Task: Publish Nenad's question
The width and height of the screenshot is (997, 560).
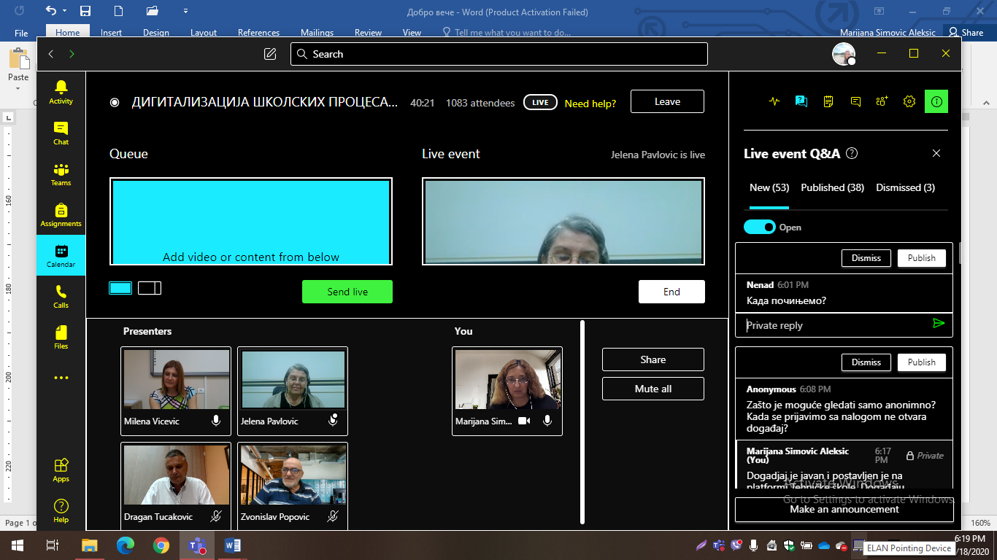Action: pyautogui.click(x=921, y=258)
